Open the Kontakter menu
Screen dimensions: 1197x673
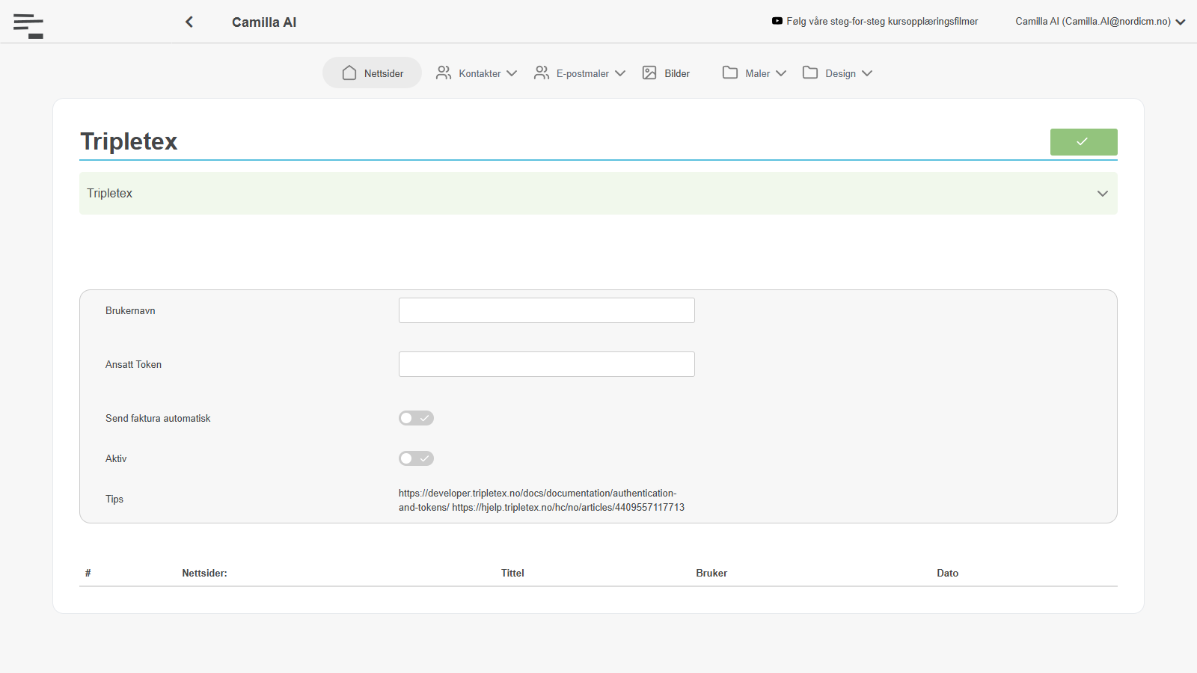click(x=480, y=73)
